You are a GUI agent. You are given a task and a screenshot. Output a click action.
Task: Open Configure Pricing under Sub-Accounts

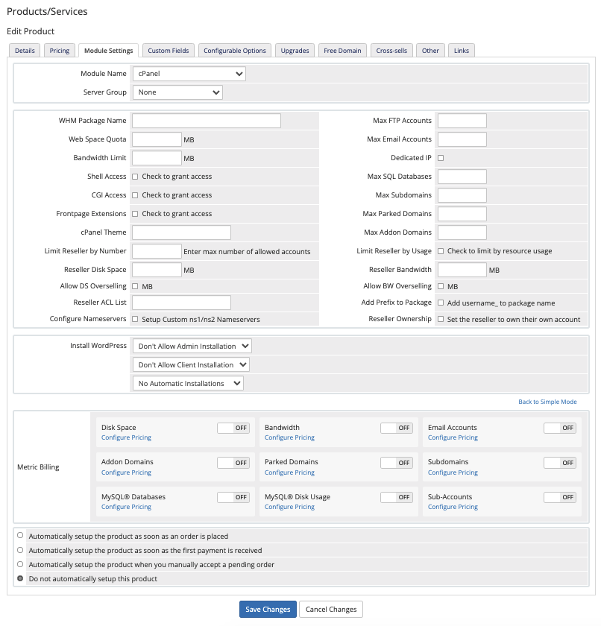(453, 507)
